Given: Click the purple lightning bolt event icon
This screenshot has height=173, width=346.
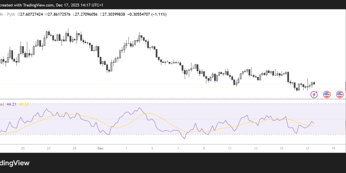Looking at the screenshot, I should (x=315, y=94).
